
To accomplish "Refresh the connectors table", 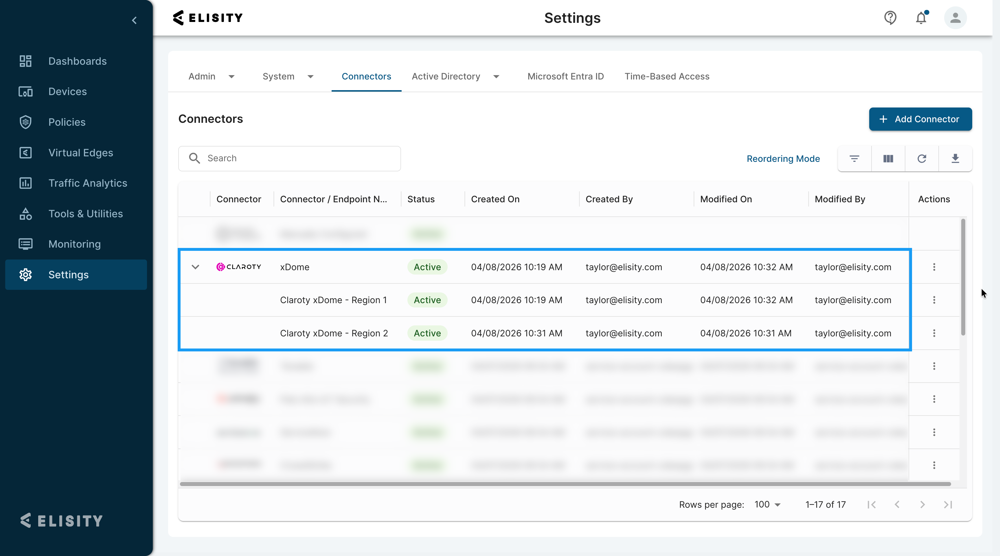I will click(922, 159).
